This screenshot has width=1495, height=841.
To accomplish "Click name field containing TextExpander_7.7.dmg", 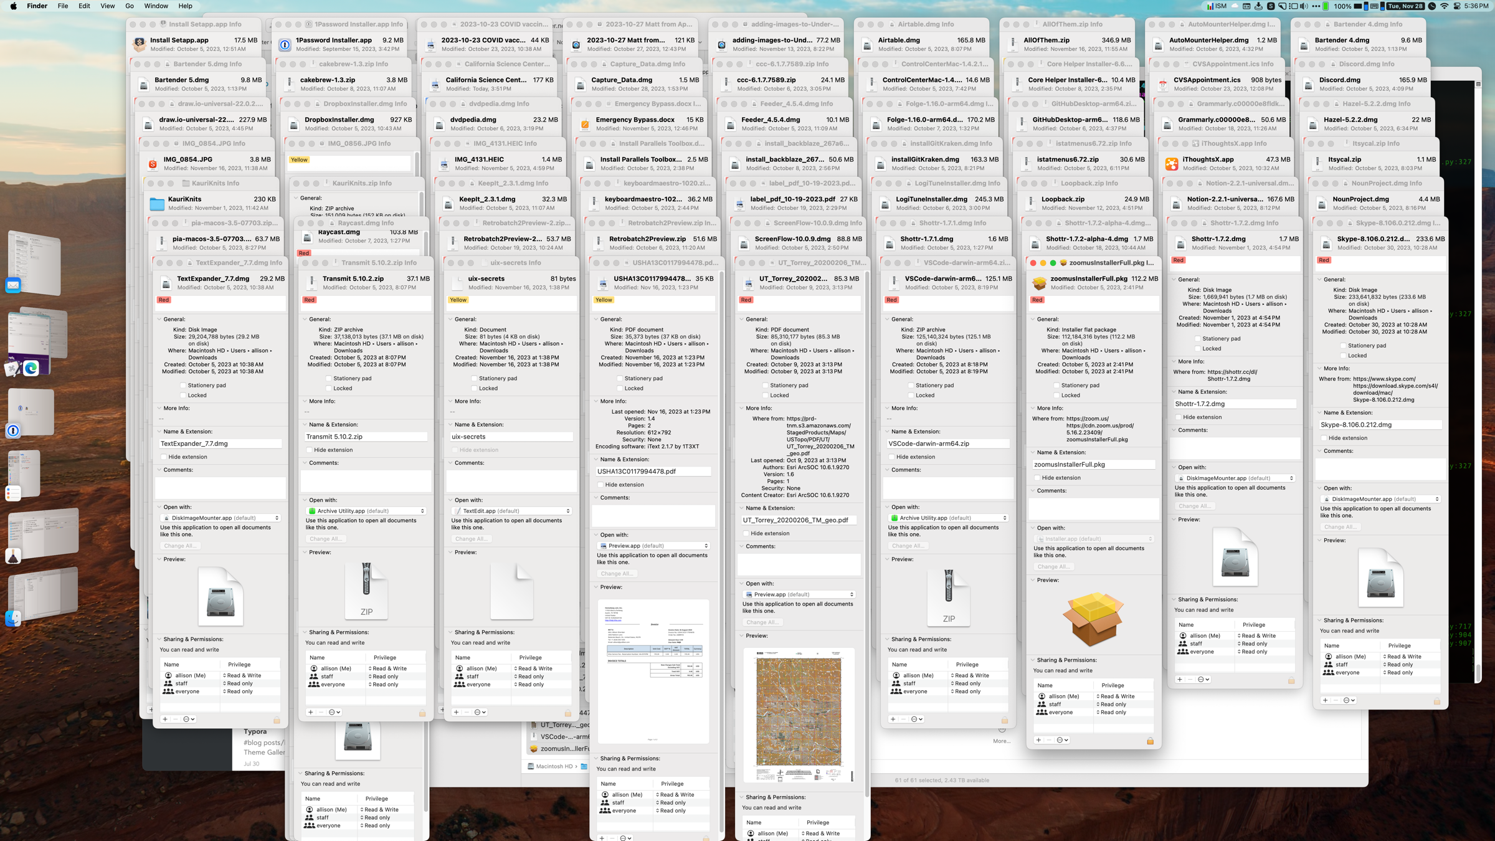I will coord(220,444).
